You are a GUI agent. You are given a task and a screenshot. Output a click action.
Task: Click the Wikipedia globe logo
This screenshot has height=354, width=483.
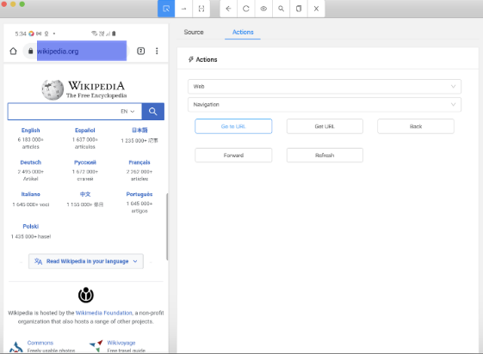tap(53, 89)
